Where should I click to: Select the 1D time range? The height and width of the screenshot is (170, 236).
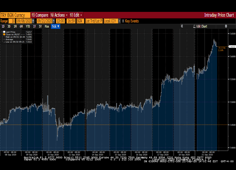coord(3,26)
